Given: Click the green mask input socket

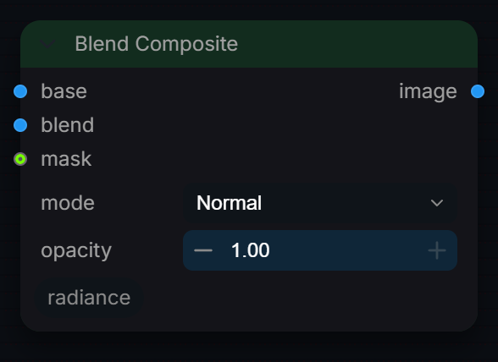Looking at the screenshot, I should pos(20,159).
